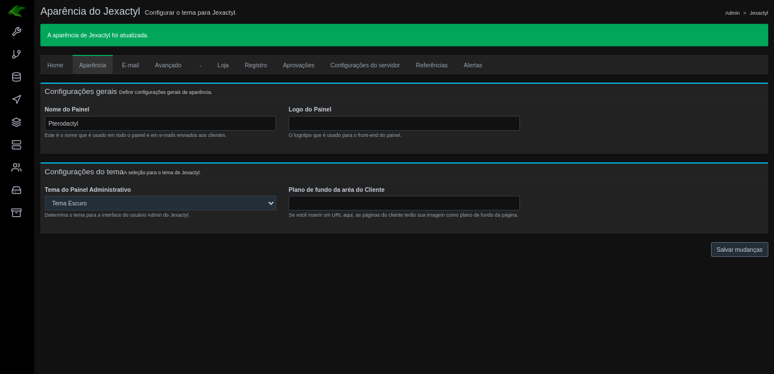774x374 pixels.
Task: Open the dash '-' tab
Action: click(x=200, y=65)
